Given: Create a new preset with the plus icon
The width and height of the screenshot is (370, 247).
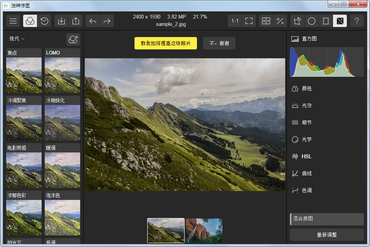Looking at the screenshot, I should [x=73, y=39].
